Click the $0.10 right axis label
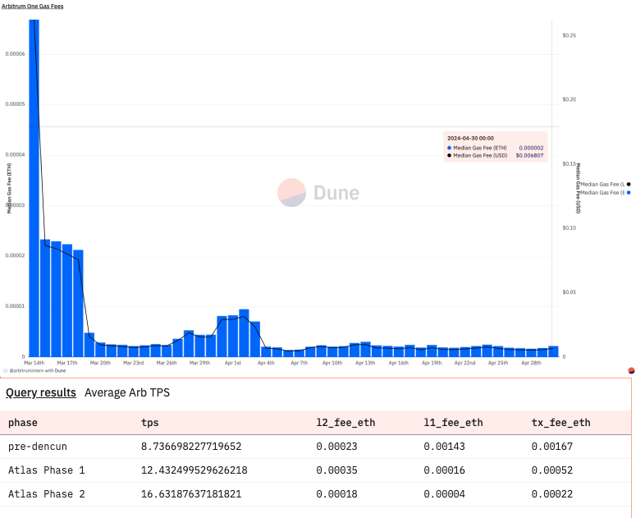 tap(569, 227)
